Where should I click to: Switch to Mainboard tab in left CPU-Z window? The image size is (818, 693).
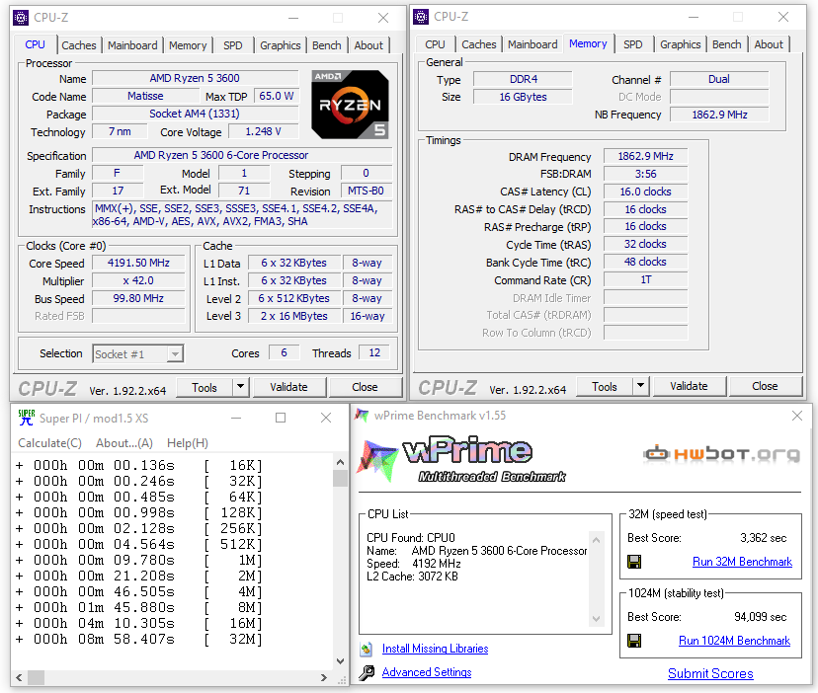point(132,45)
